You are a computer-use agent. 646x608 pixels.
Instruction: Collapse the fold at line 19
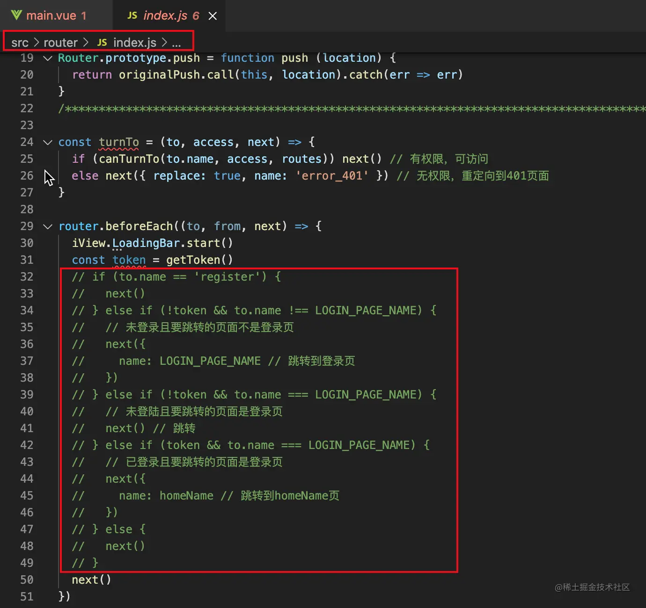click(x=48, y=58)
